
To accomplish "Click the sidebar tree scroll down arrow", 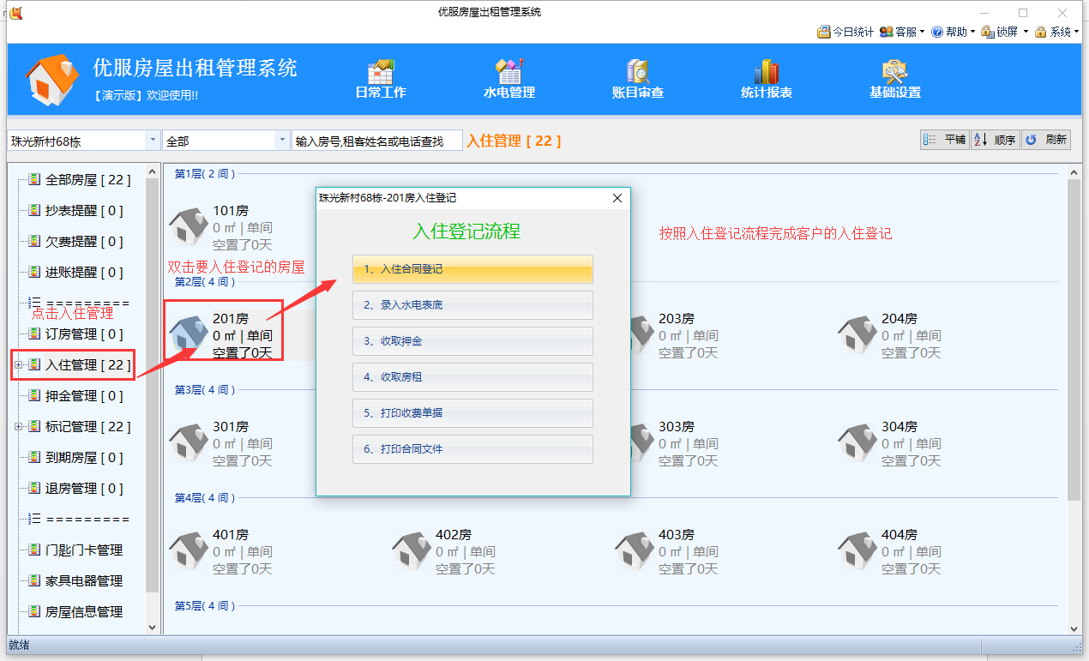I will pyautogui.click(x=153, y=628).
